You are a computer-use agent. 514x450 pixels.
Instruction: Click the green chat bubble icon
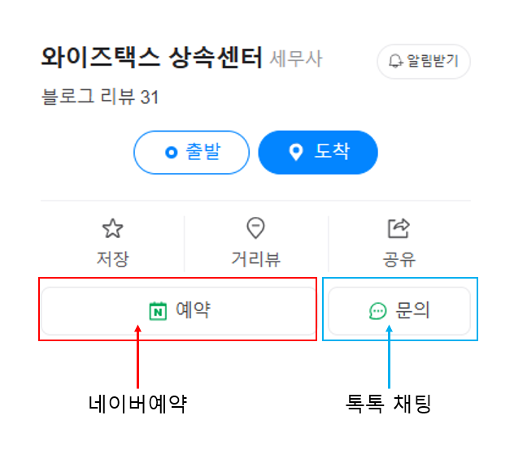coord(378,310)
